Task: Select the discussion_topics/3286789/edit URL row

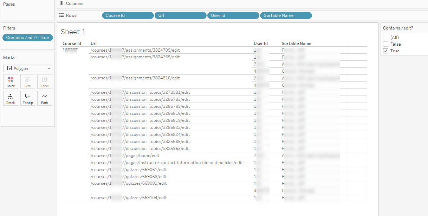Action: (140, 106)
